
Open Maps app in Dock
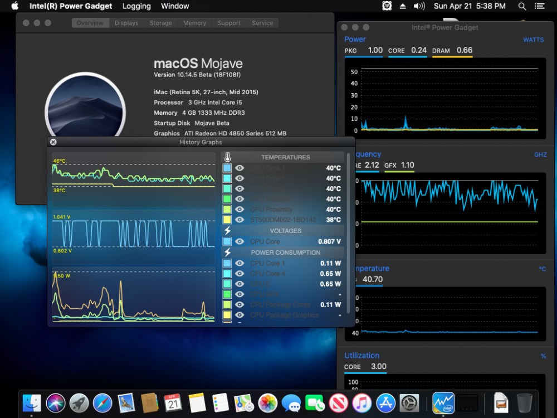tap(244, 403)
